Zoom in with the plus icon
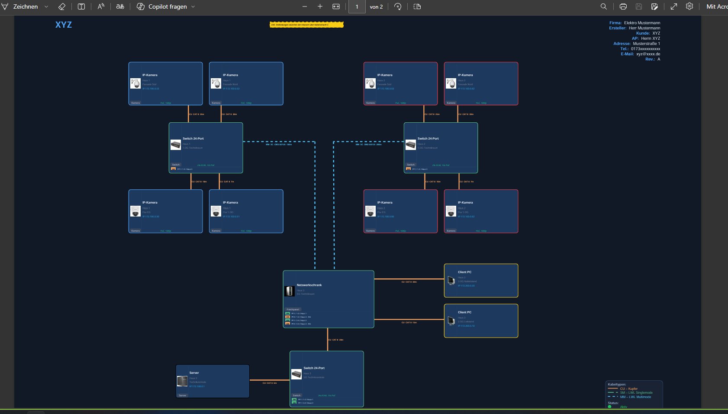Viewport: 728px width, 414px height. pos(320,6)
